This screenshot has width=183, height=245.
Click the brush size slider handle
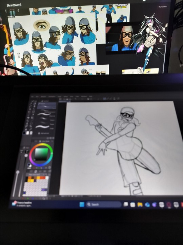26,156
